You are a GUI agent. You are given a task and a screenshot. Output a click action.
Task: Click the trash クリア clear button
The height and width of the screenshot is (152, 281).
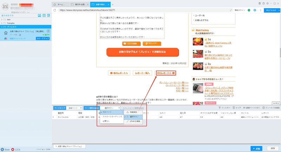[x=236, y=108]
